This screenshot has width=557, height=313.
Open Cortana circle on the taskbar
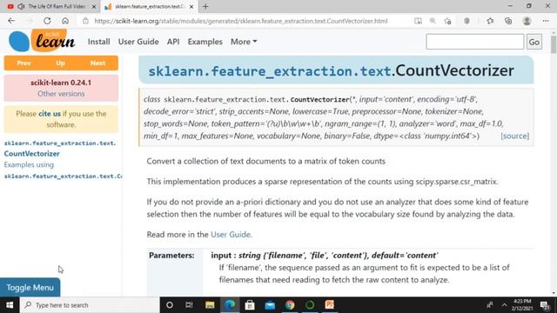pos(170,305)
